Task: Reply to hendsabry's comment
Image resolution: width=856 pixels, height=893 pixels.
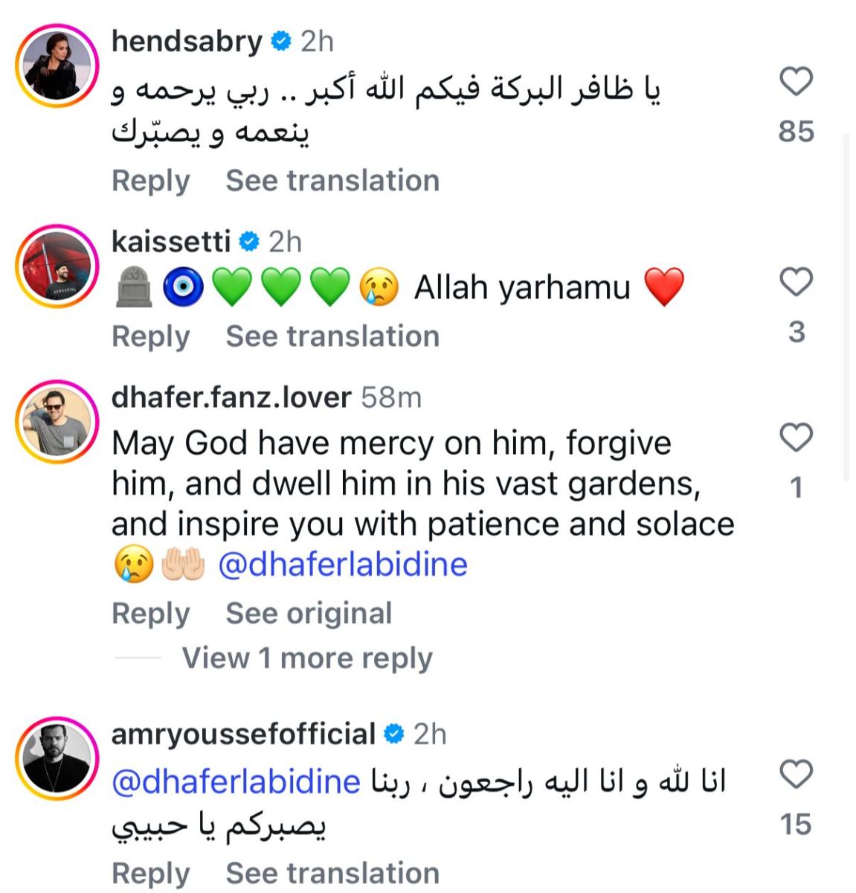Action: pyautogui.click(x=150, y=180)
